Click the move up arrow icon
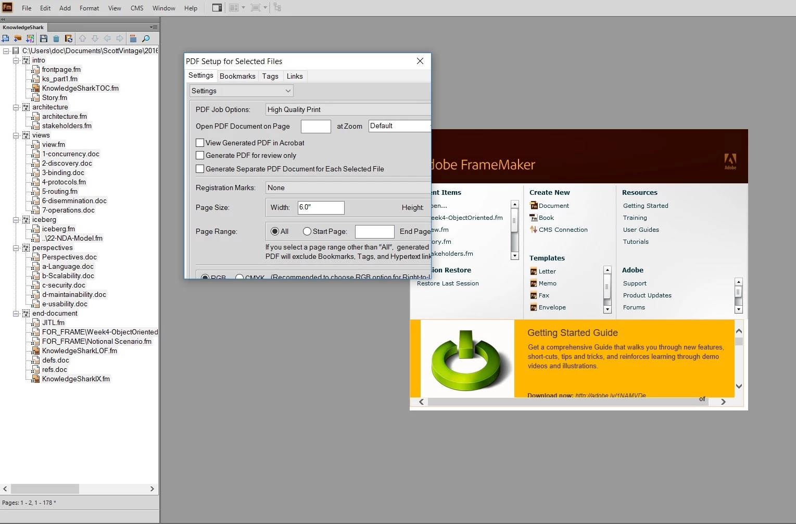This screenshot has height=524, width=796. [x=82, y=39]
